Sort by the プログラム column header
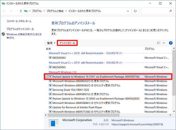This screenshot has height=130, width=176. point(149,49)
